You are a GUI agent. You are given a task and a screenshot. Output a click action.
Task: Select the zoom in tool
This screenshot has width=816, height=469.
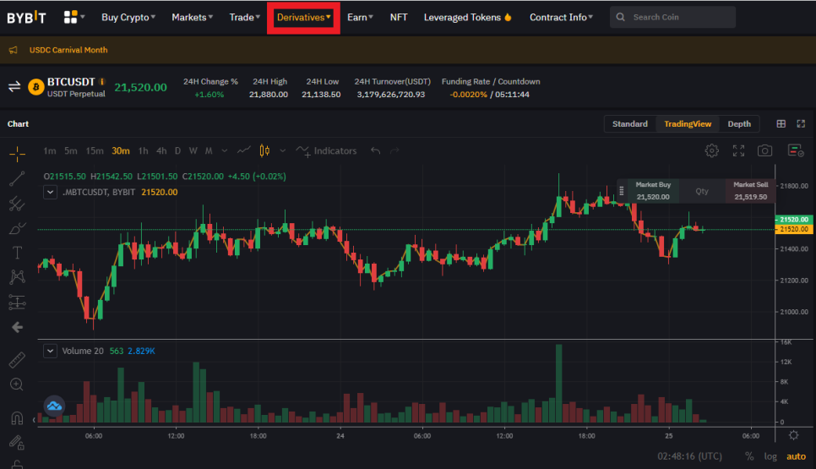[17, 384]
